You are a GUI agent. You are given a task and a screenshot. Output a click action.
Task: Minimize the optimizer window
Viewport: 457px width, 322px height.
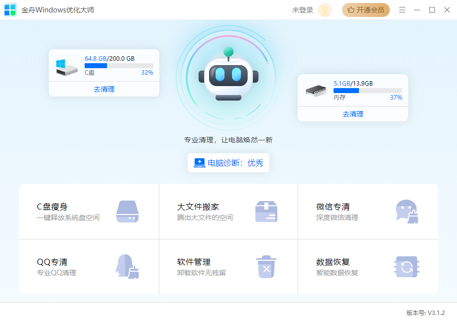[417, 10]
